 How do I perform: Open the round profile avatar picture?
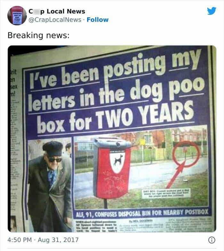17,15
